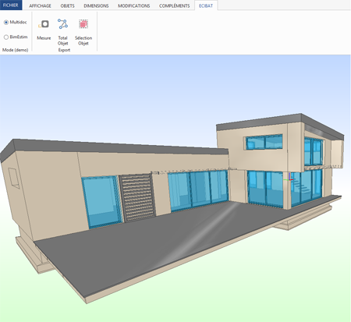Viewport: 351px width, 322px height.
Task: Select the Multidoc radio option
Action: [x=6, y=23]
